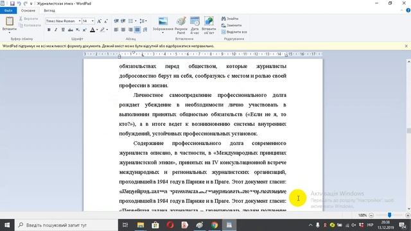This screenshot has width=411, height=231.
Task: Open the blue Файл menu
Action: [x=8, y=10]
